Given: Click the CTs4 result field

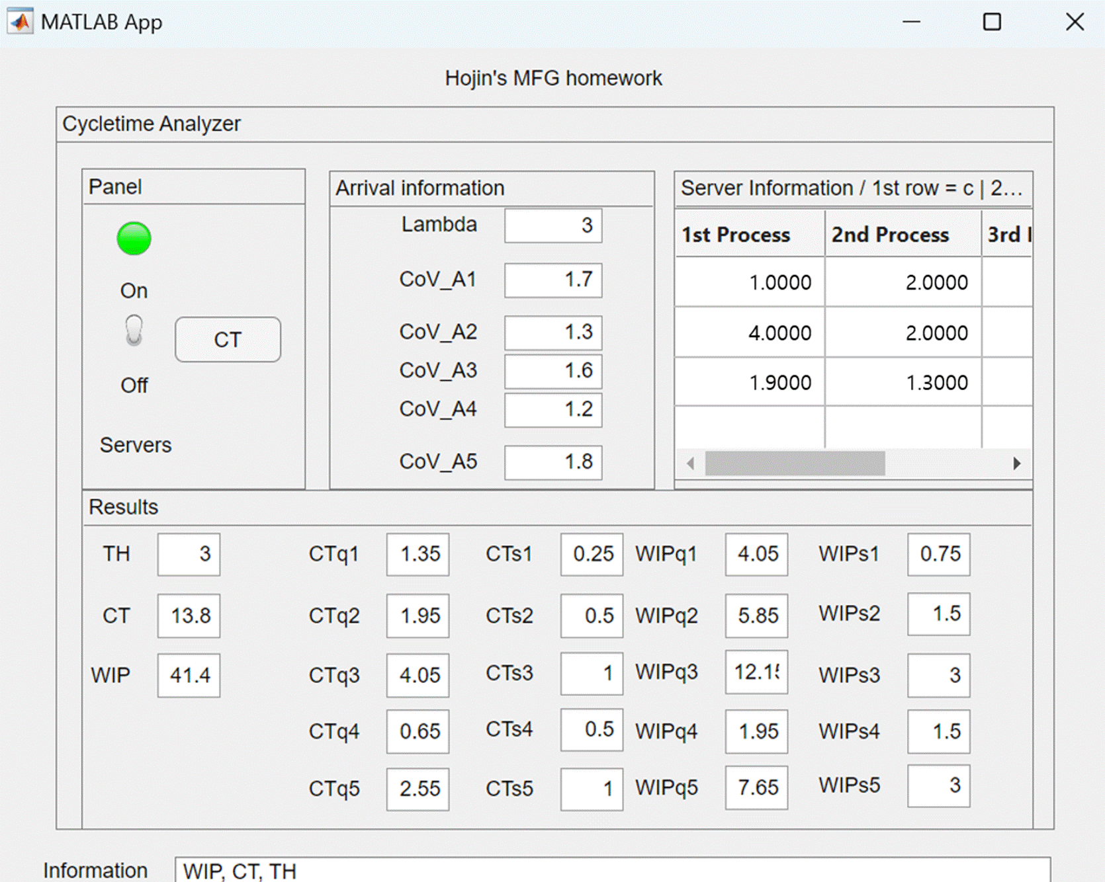Looking at the screenshot, I should tap(592, 729).
